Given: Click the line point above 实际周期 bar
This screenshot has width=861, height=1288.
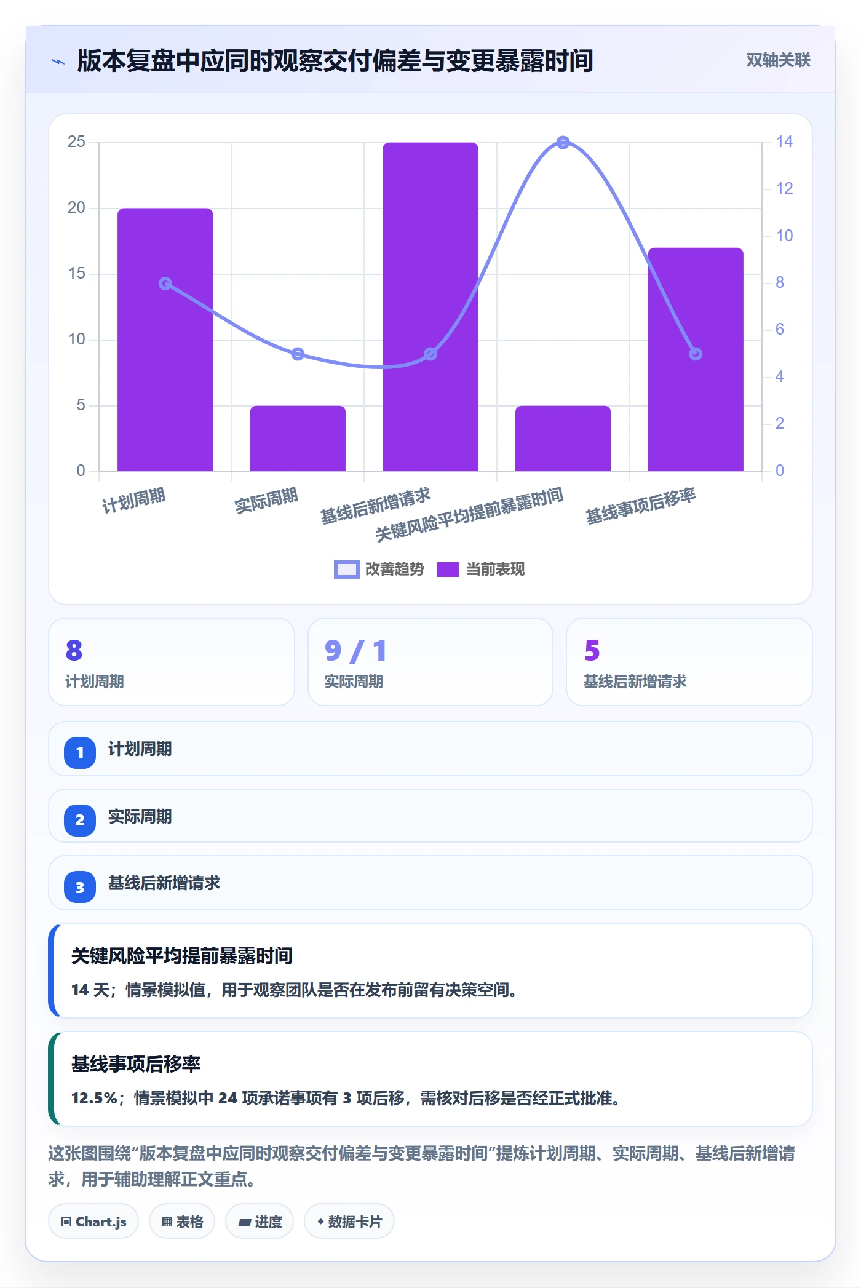Looking at the screenshot, I should (298, 354).
